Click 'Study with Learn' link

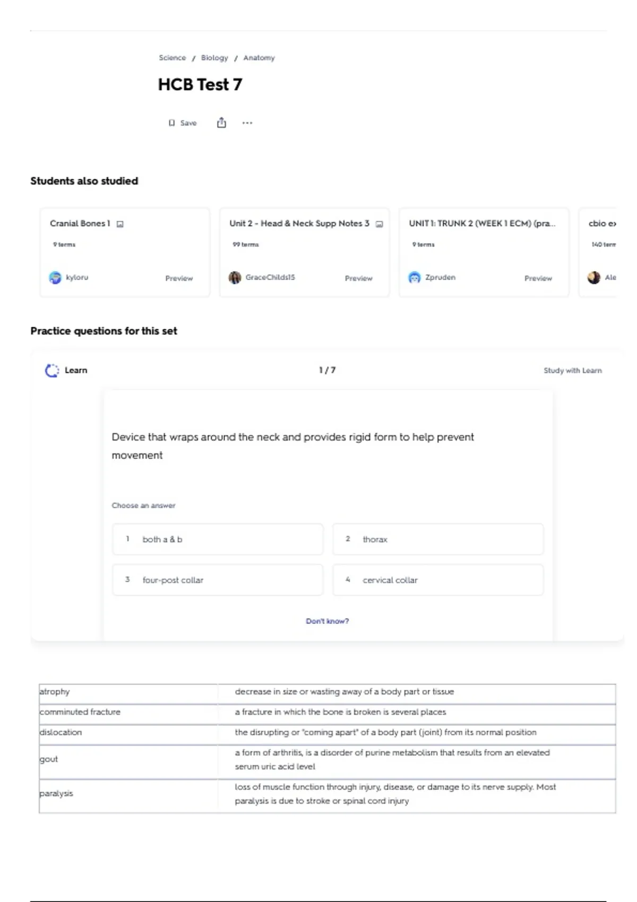573,370
